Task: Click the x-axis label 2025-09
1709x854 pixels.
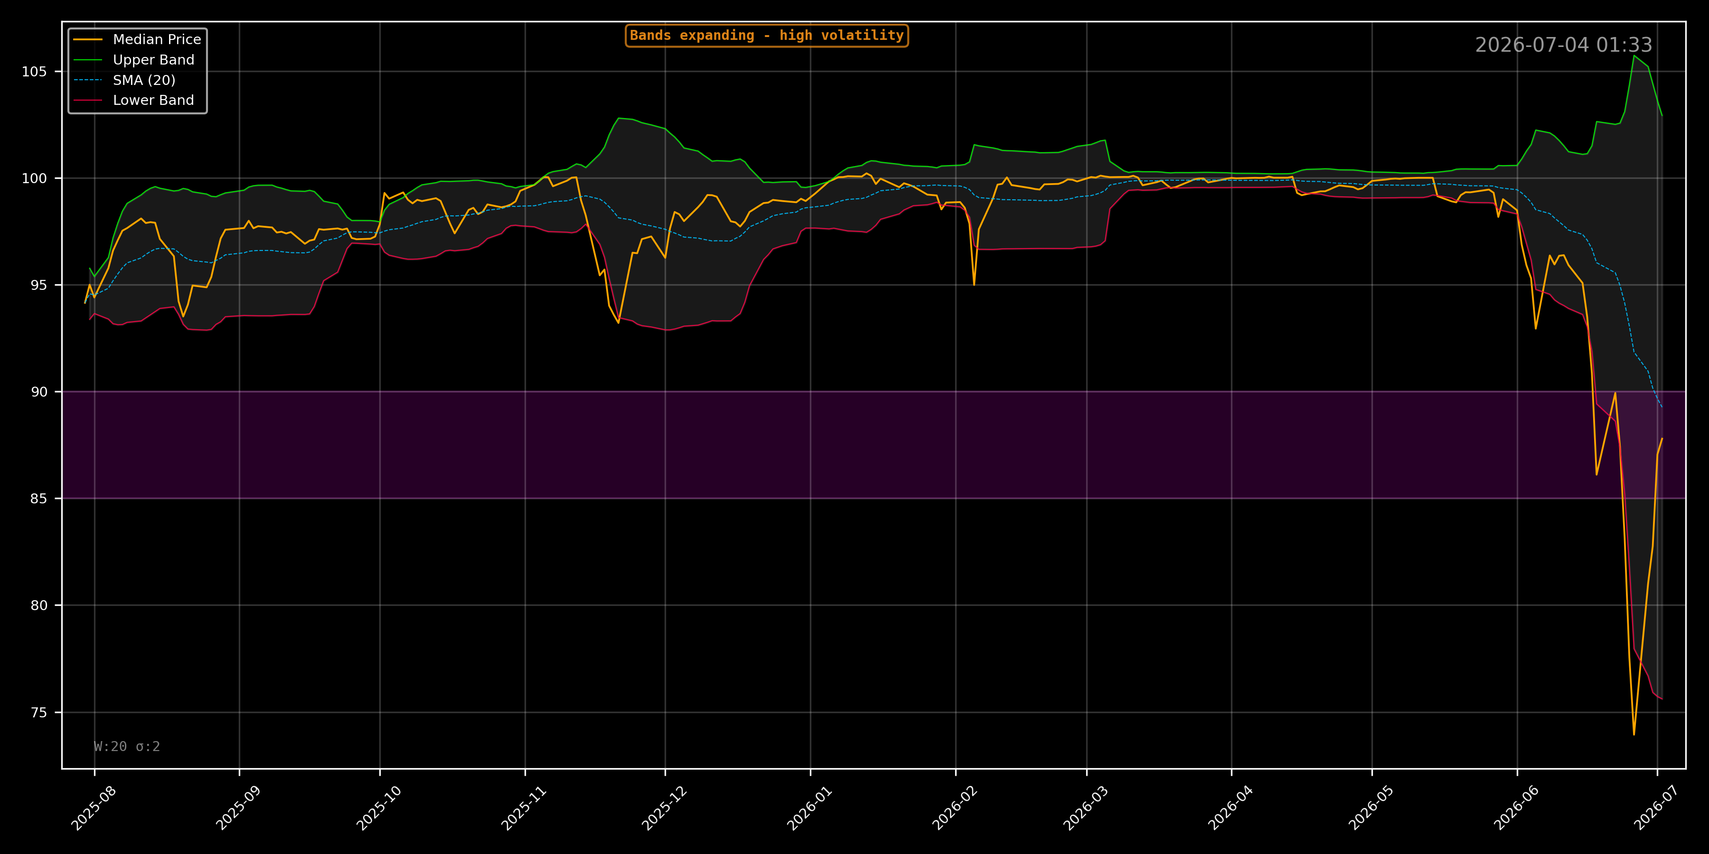Action: coord(239,808)
